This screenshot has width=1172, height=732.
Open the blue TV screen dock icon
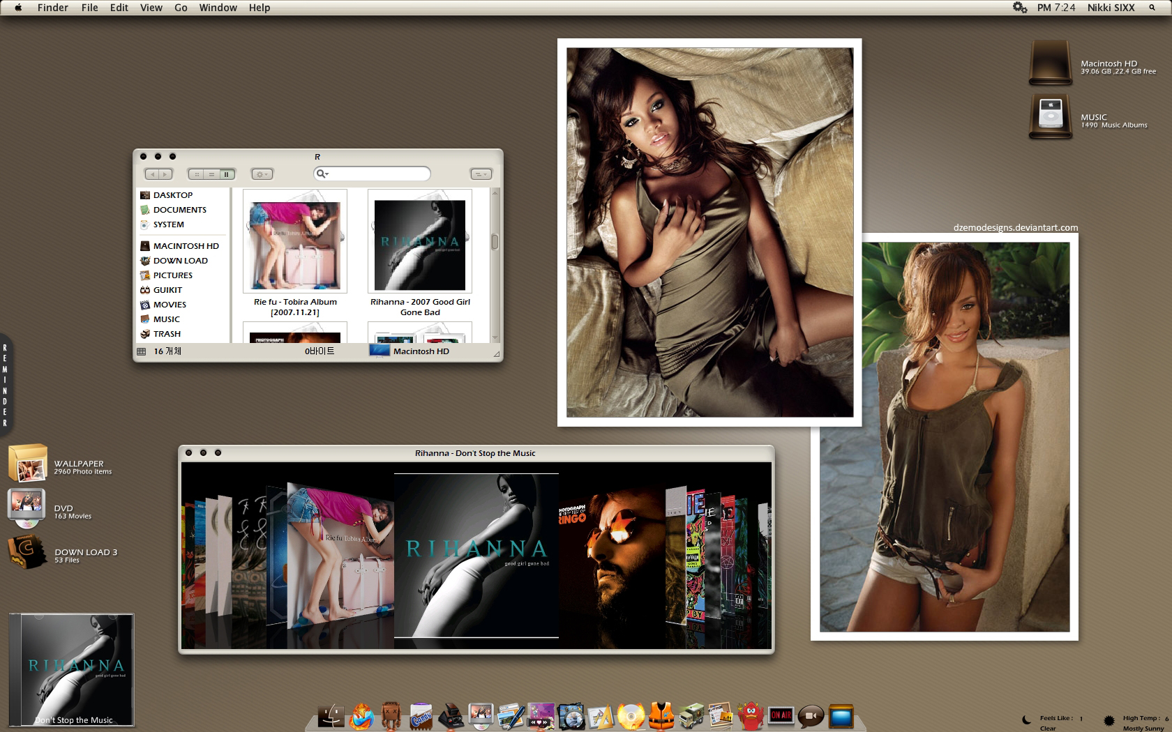[x=841, y=716]
